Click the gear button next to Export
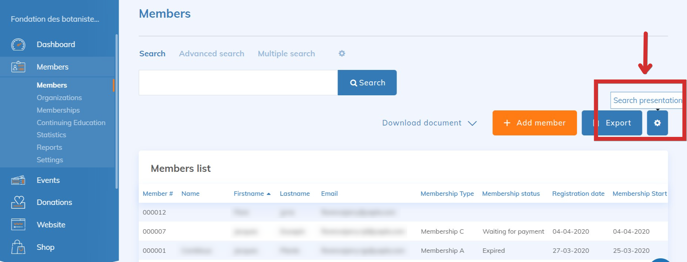 coord(657,123)
